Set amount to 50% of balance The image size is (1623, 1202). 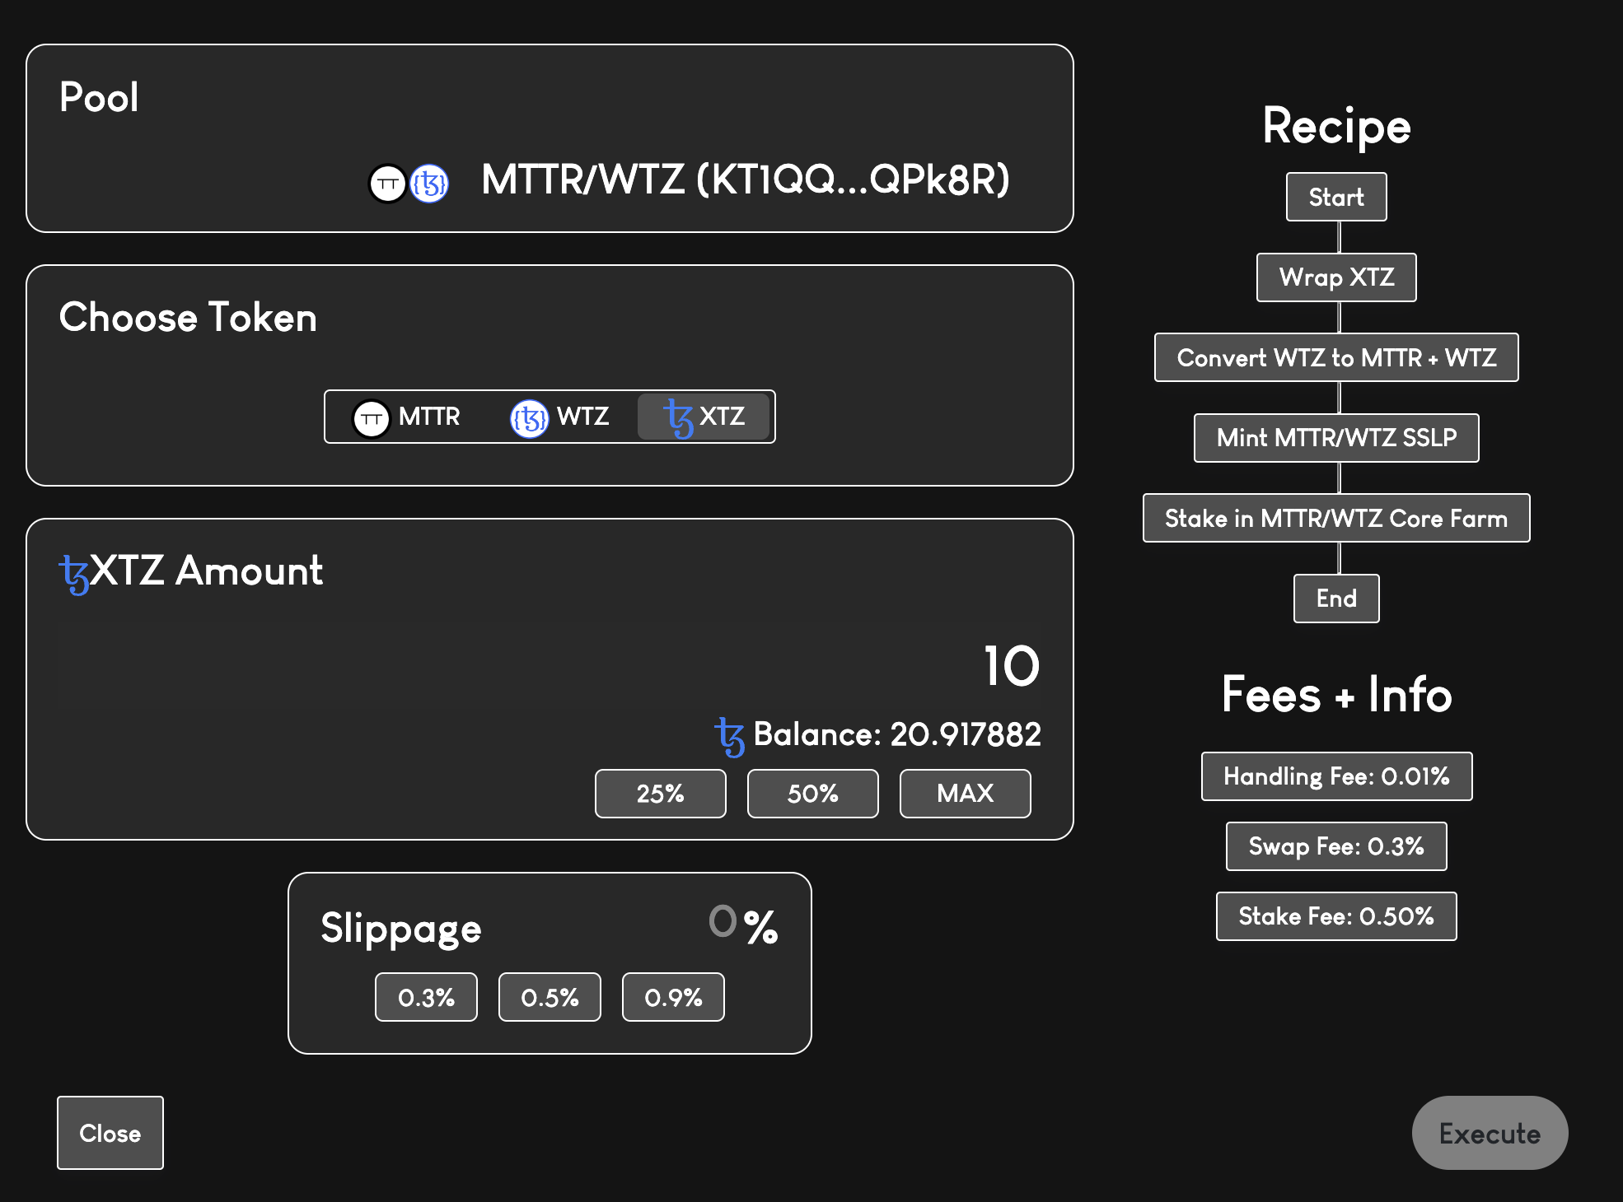[812, 794]
